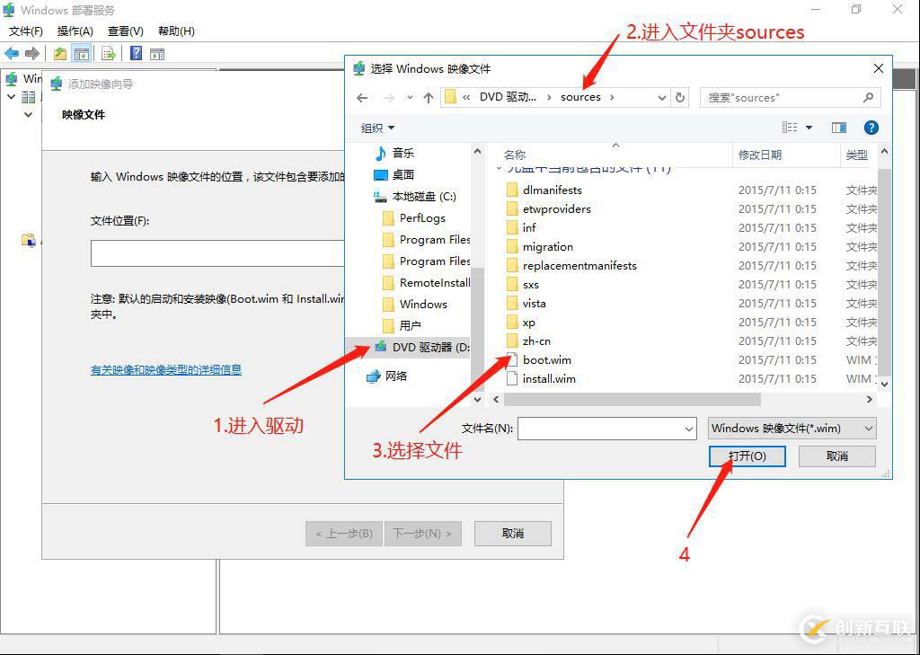Go back in the file dialog
Image resolution: width=920 pixels, height=655 pixels.
363,98
